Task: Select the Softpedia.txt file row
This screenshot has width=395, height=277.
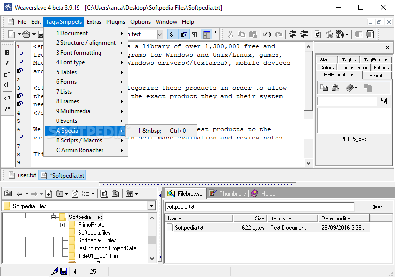Action: pyautogui.click(x=267, y=228)
